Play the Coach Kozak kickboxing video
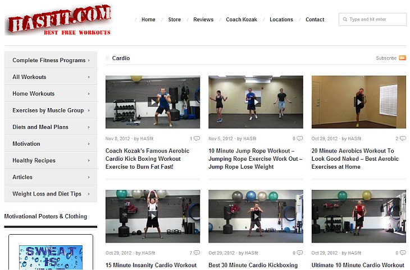This screenshot has width=410, height=270. click(153, 101)
